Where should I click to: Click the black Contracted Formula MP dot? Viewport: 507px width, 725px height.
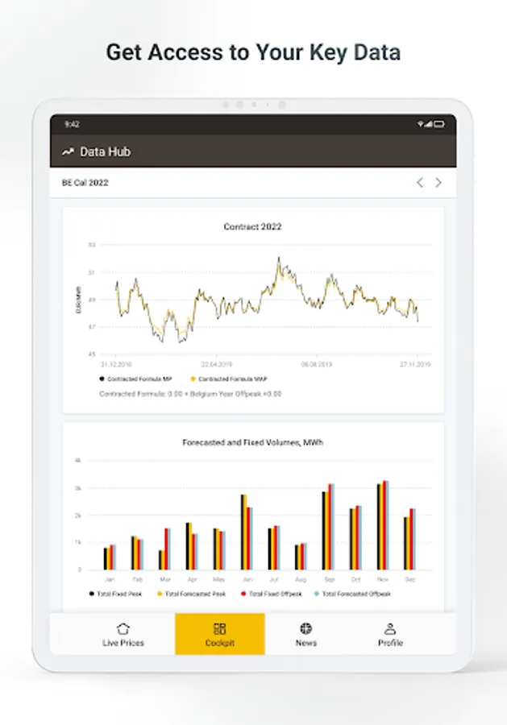[102, 379]
